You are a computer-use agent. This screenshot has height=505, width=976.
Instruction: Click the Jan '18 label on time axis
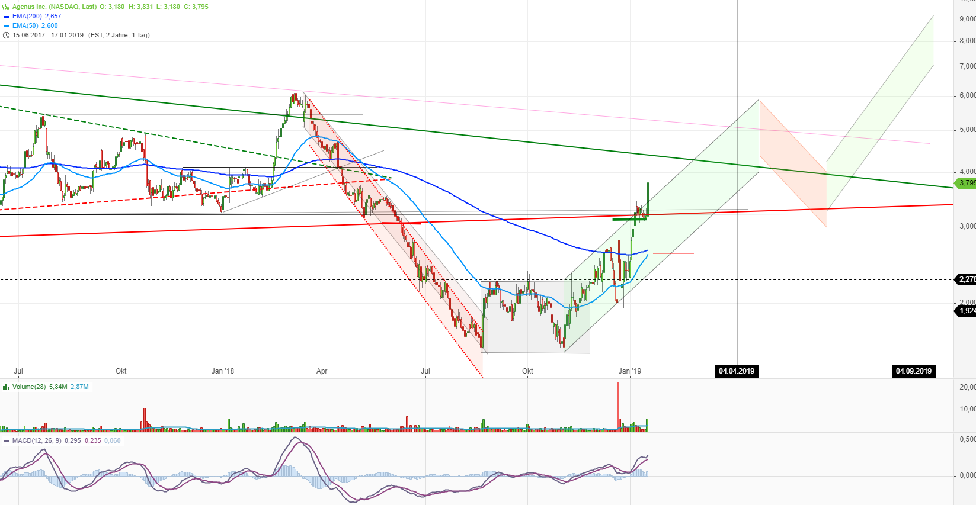223,371
